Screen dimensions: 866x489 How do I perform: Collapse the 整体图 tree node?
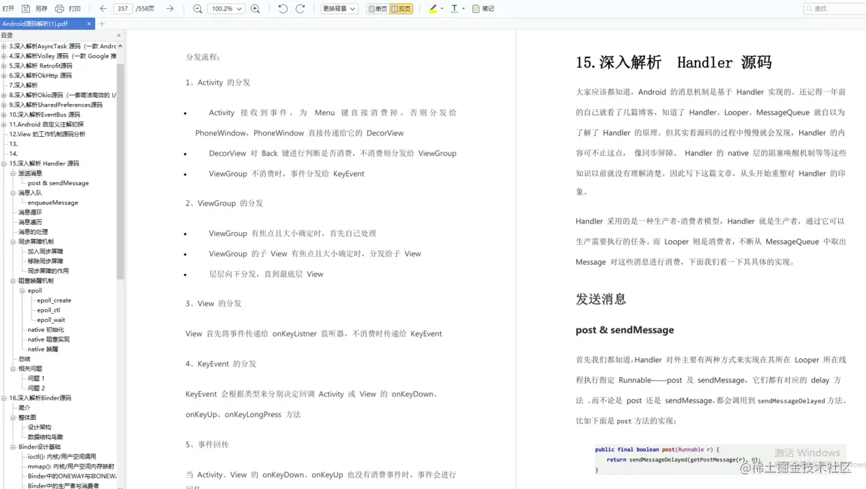tap(13, 418)
